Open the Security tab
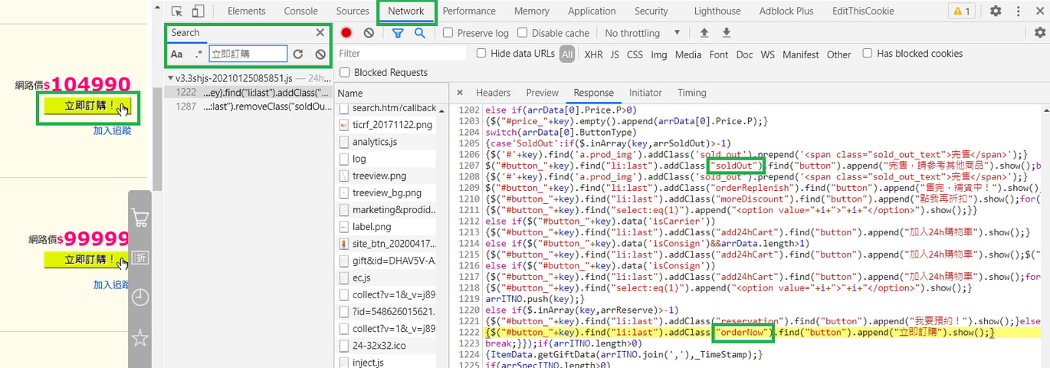 (x=651, y=11)
